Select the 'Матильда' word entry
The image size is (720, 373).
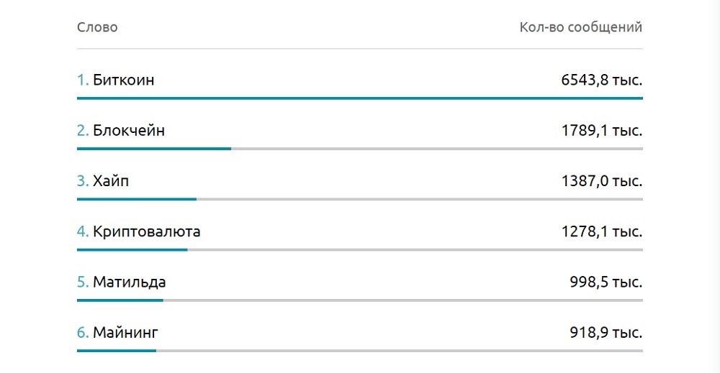129,282
